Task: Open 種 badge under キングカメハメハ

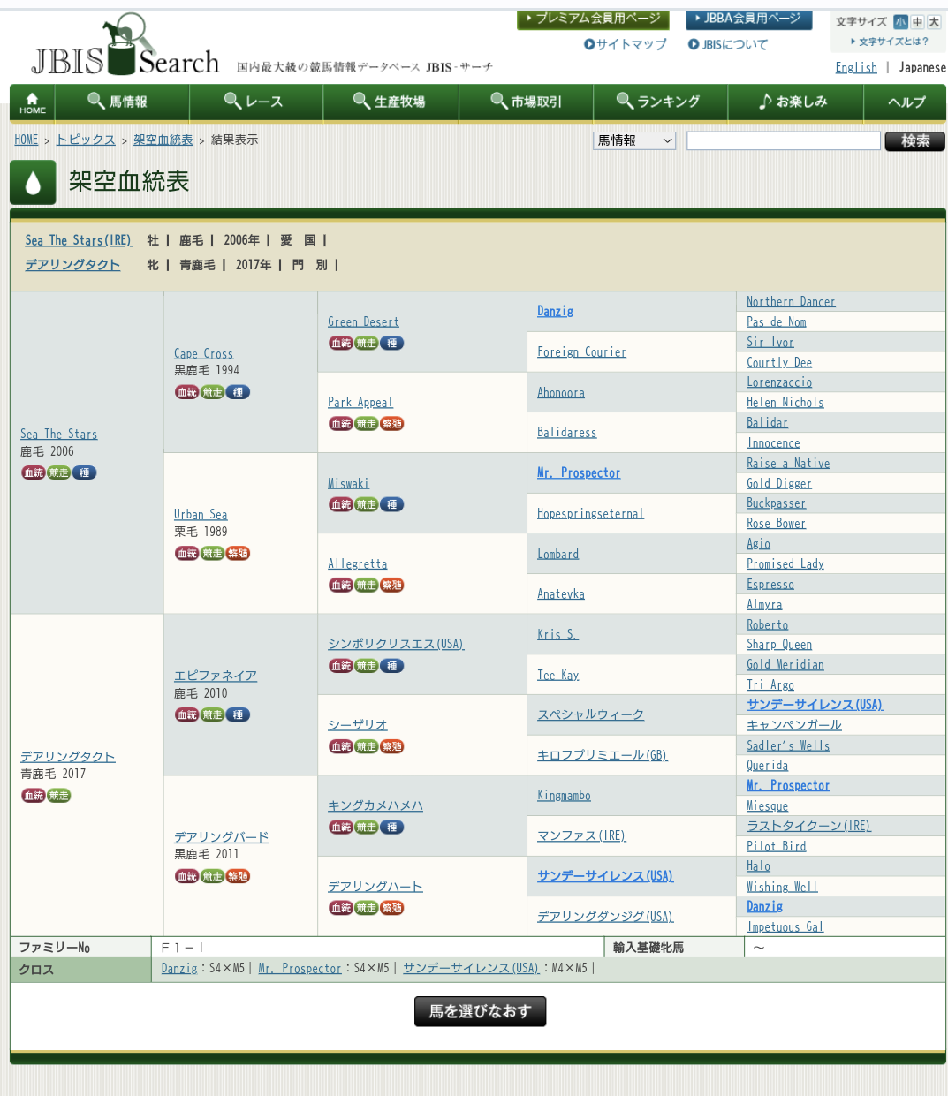Action: tap(391, 827)
